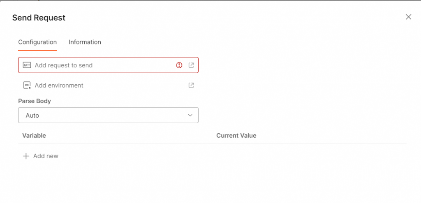Focus the Add request to send field
421x203 pixels.
tap(108, 65)
